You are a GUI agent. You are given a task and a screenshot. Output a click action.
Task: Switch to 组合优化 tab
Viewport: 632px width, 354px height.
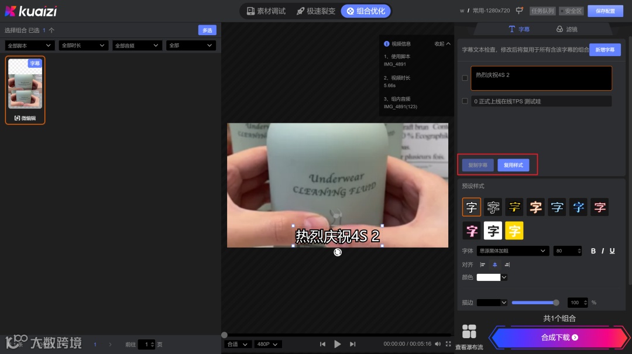pos(366,11)
